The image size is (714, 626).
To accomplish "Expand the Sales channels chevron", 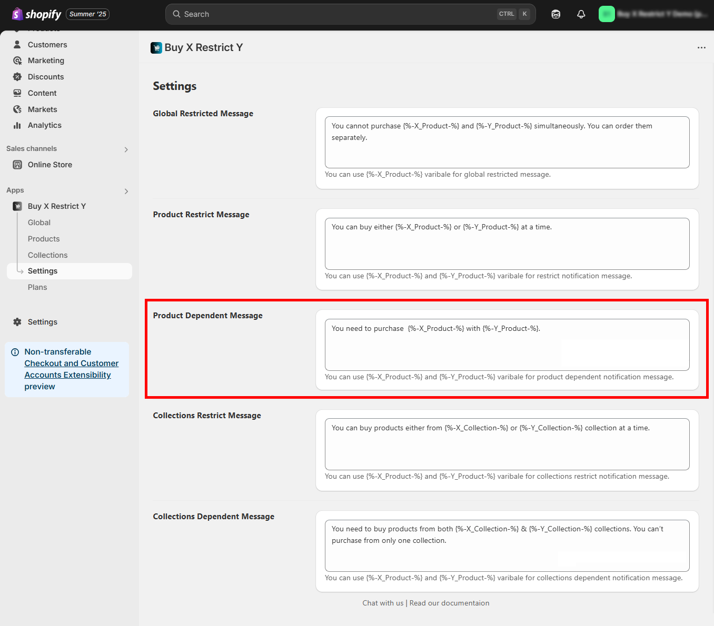I will point(126,149).
